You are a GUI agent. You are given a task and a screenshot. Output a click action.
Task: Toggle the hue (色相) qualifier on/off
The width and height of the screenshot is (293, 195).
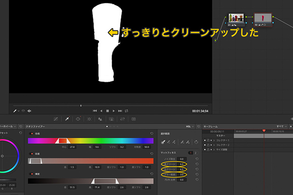click(31, 134)
